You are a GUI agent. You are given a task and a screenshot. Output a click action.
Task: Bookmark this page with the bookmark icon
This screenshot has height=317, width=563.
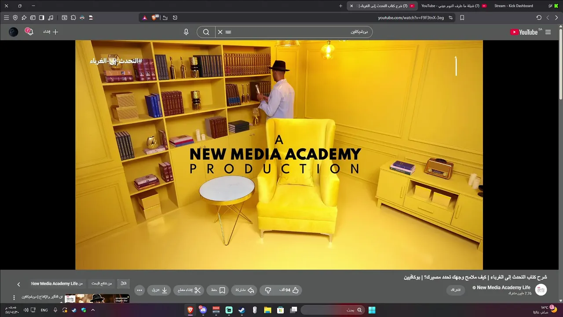462,18
